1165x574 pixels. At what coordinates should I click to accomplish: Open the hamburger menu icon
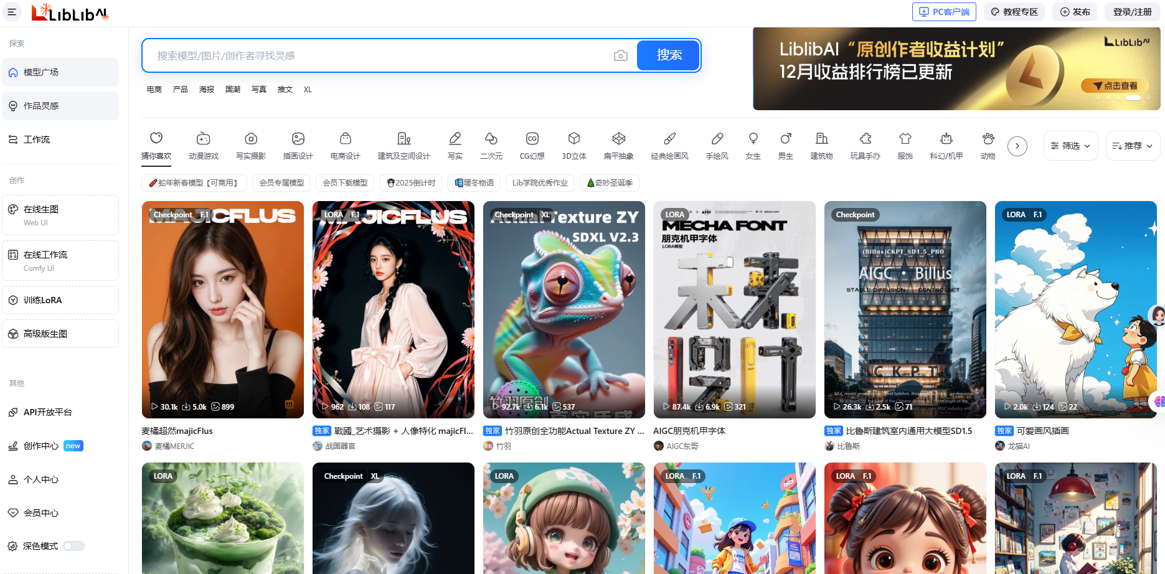tap(12, 12)
